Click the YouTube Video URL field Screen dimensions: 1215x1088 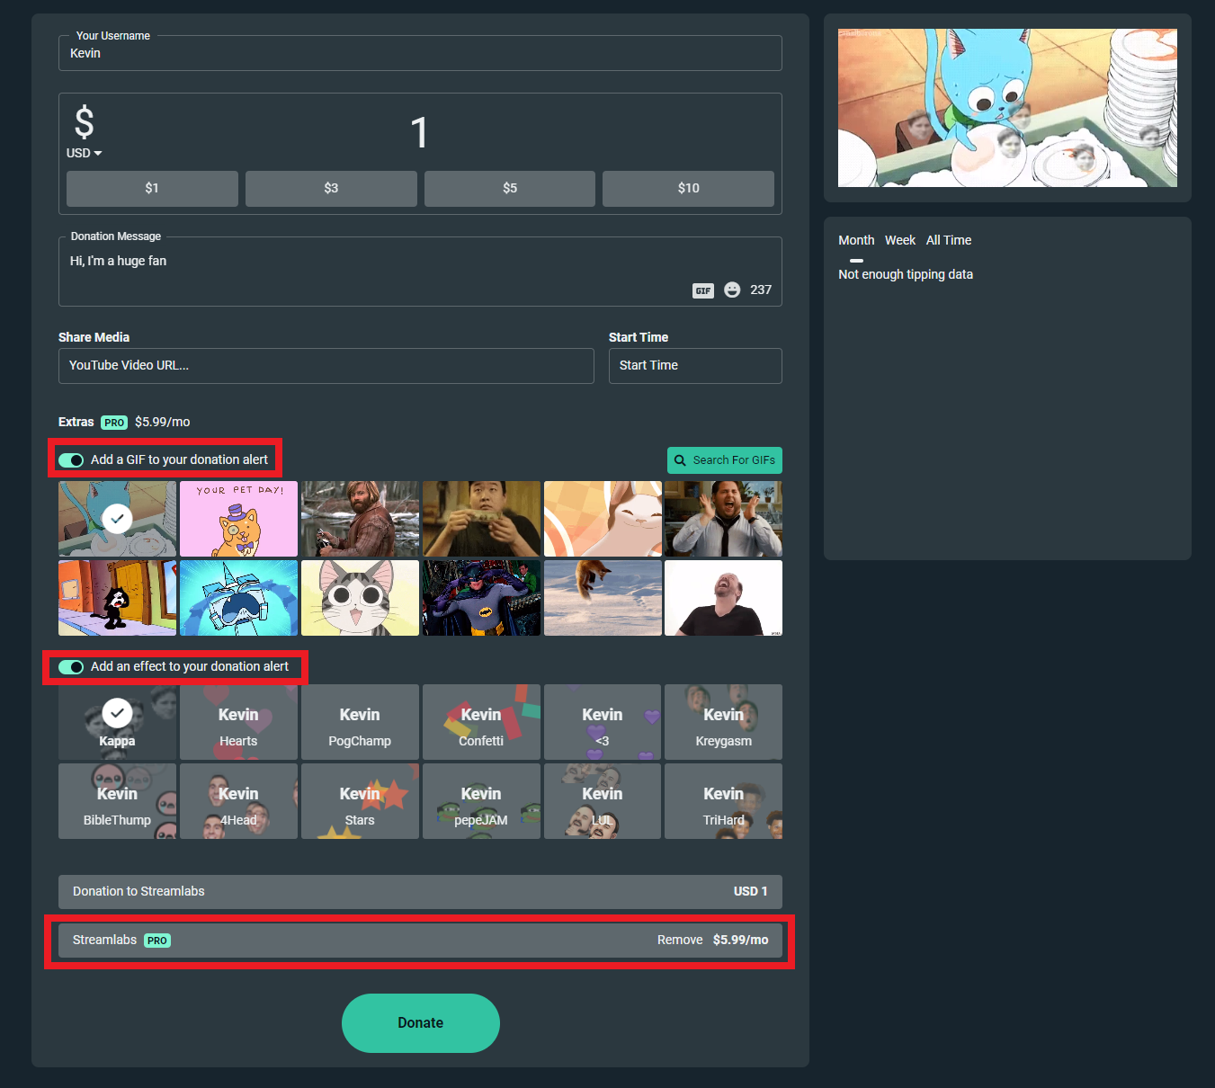pos(326,366)
